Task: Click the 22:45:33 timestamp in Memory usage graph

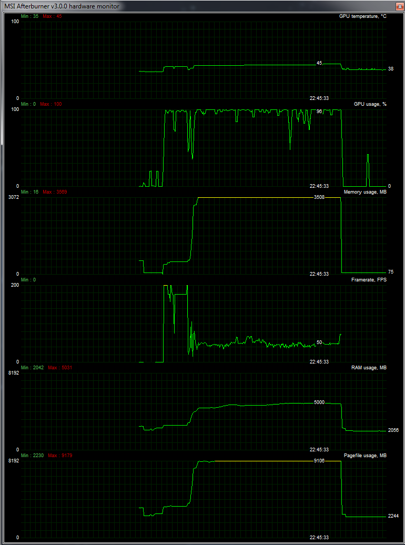Action: pyautogui.click(x=319, y=274)
